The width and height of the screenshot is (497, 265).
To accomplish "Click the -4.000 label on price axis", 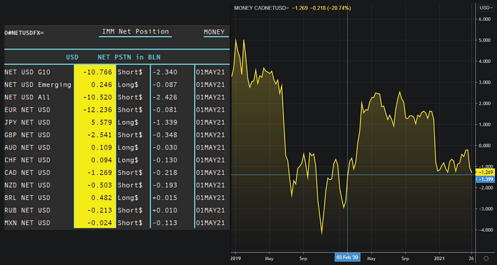I will coord(485,230).
